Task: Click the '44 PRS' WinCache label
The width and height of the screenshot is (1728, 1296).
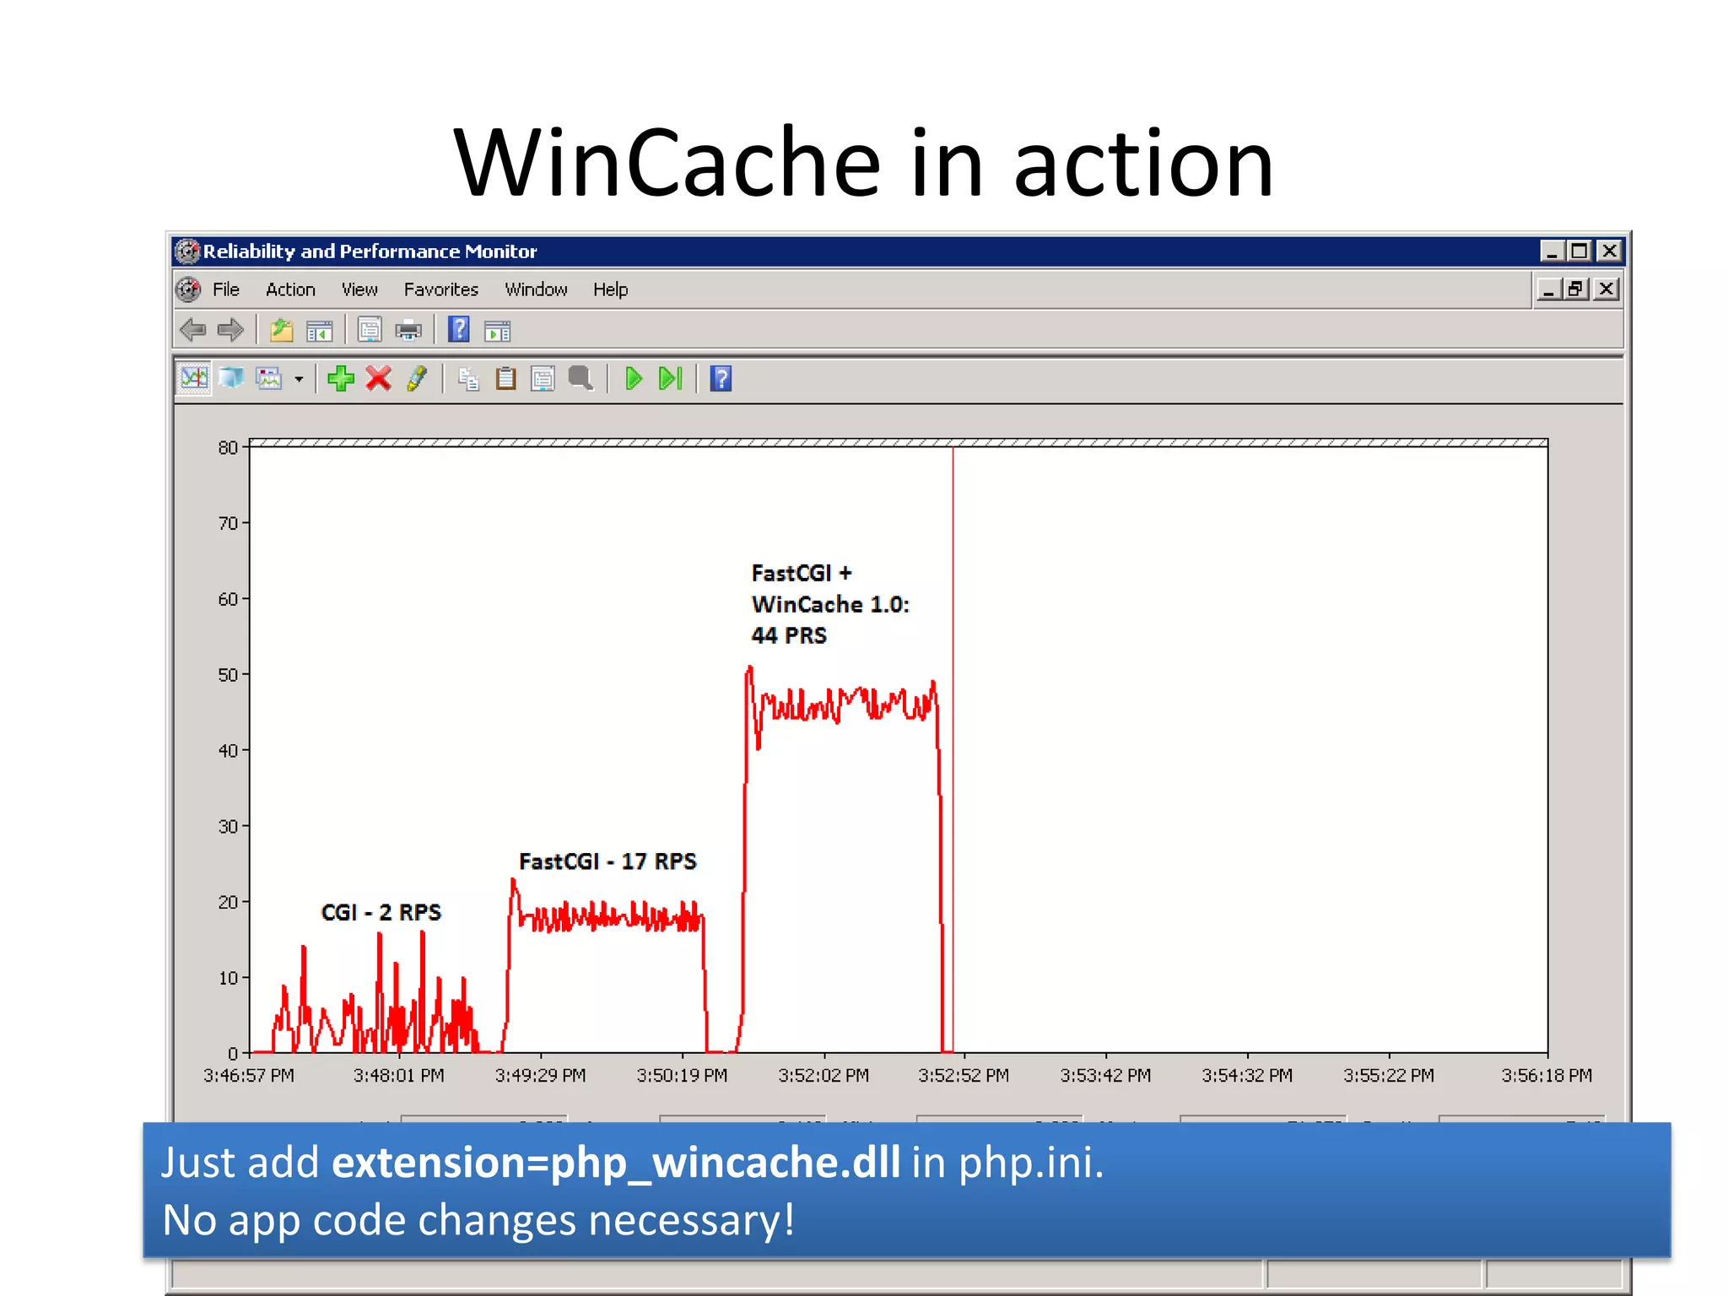Action: [789, 635]
